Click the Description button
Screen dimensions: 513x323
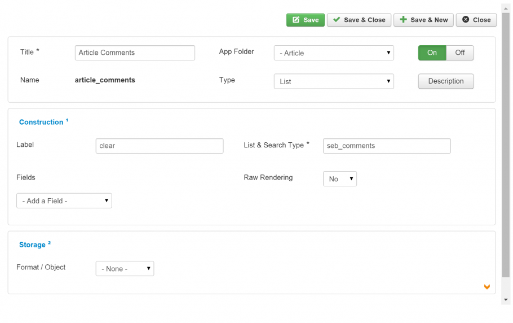(x=445, y=81)
